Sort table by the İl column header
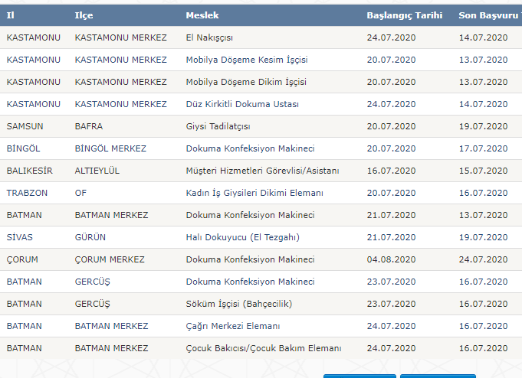This screenshot has height=378, width=522. [x=11, y=15]
